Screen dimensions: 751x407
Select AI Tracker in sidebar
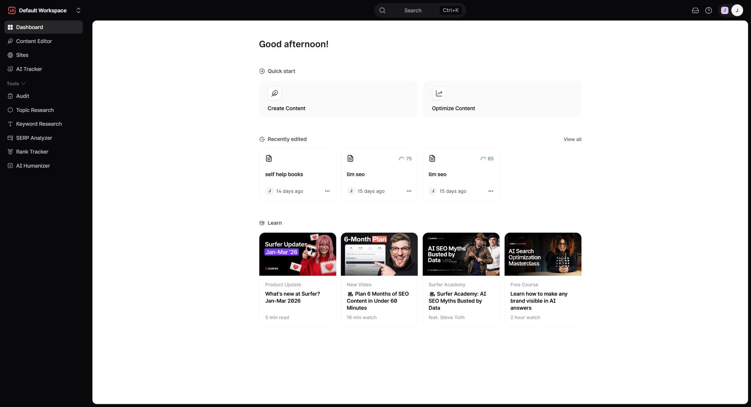pos(29,69)
